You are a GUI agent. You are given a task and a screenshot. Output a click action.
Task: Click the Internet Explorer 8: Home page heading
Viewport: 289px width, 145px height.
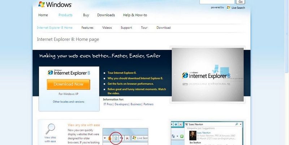point(68,39)
